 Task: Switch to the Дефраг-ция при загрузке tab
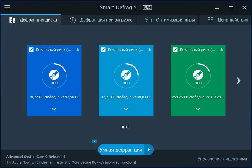(99, 20)
